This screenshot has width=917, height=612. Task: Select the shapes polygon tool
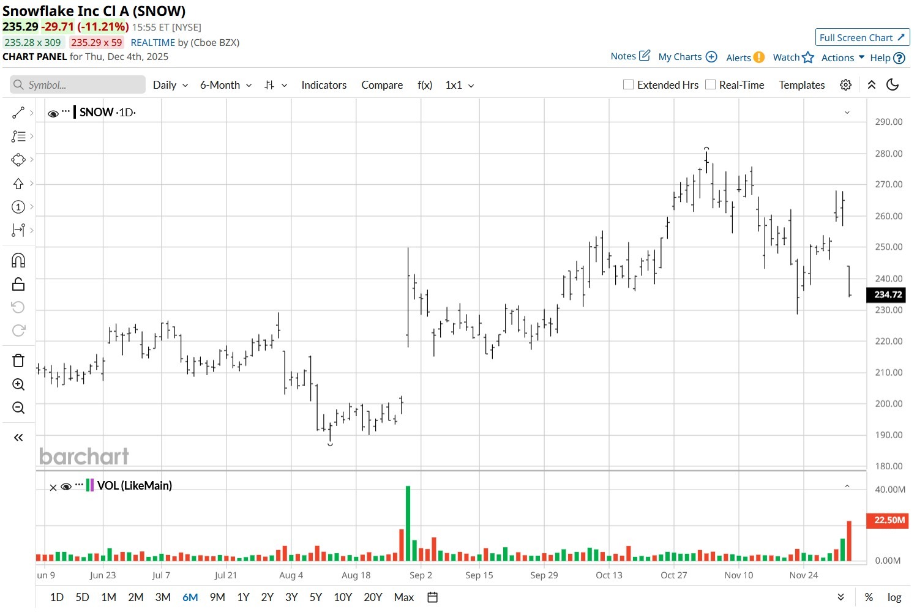[x=18, y=160]
